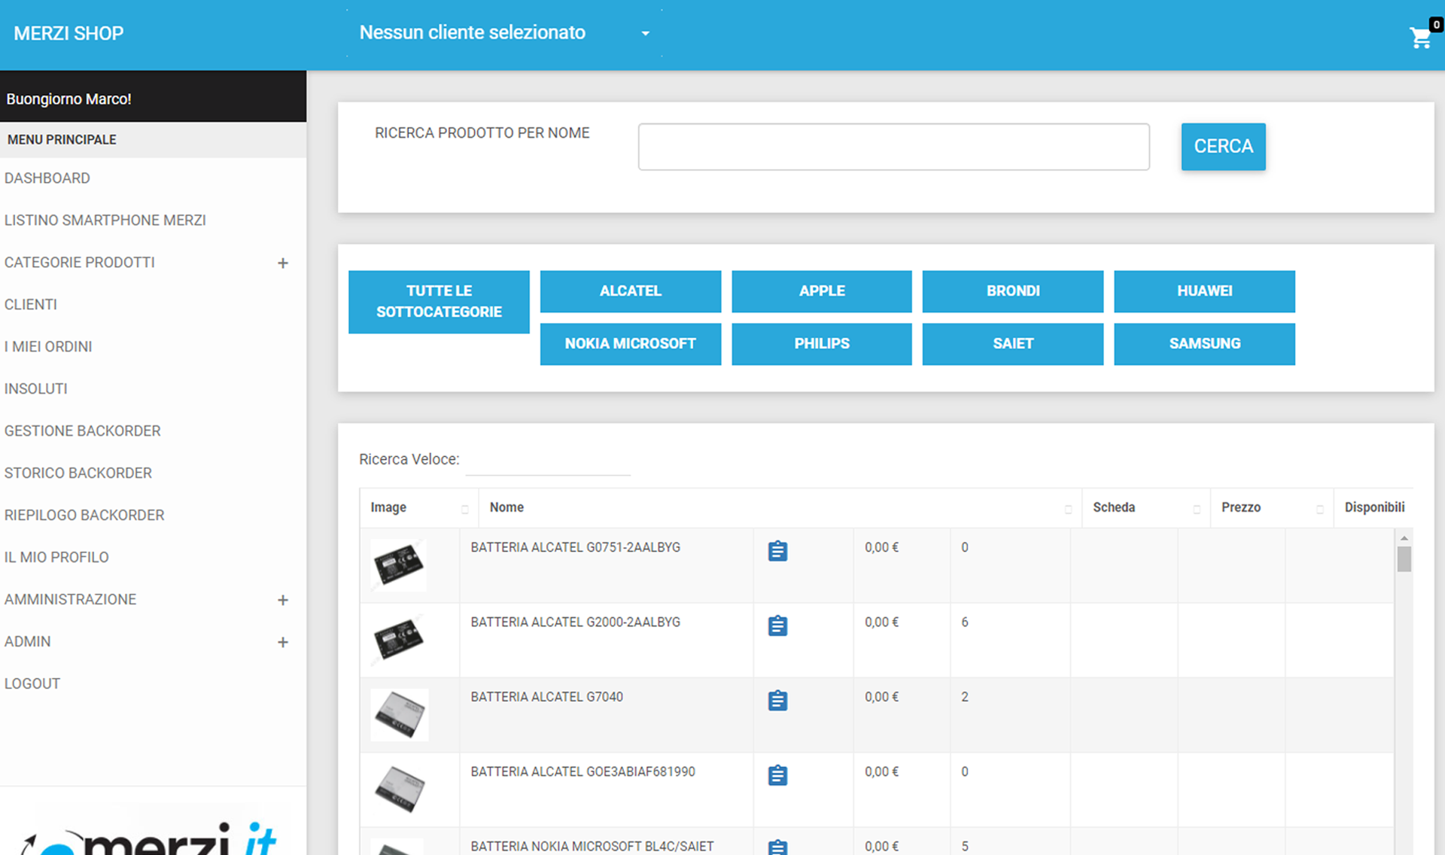Open CLIENTI menu item
This screenshot has height=855, width=1445.
tap(31, 305)
